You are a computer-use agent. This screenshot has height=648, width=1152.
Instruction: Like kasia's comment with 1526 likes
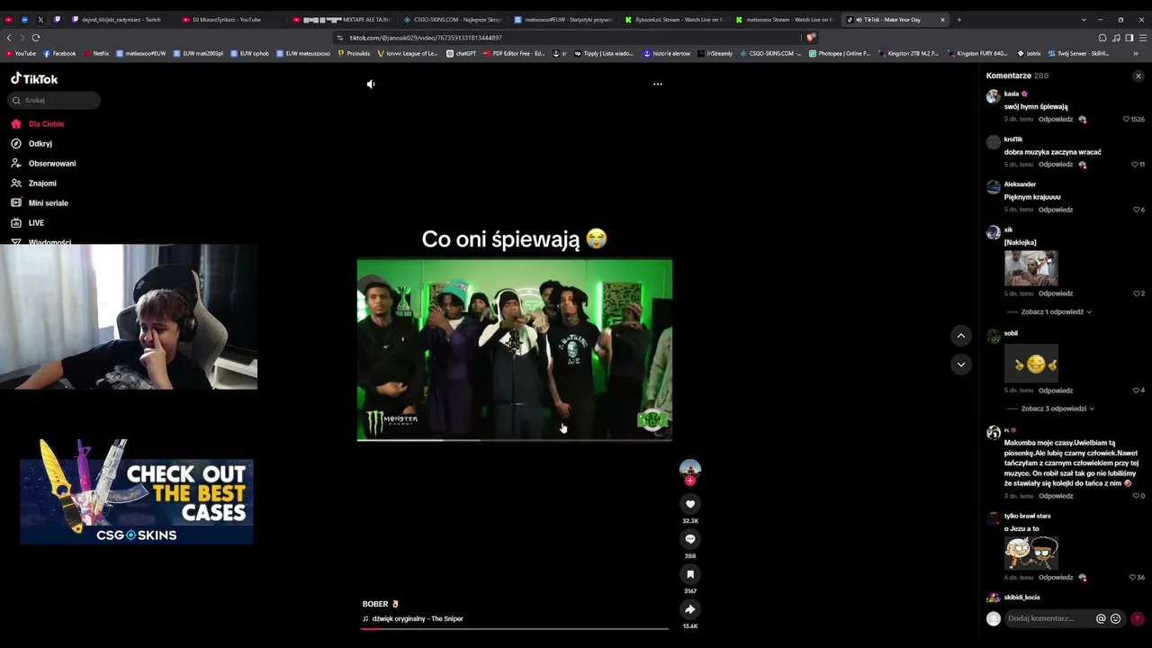pyautogui.click(x=1126, y=120)
